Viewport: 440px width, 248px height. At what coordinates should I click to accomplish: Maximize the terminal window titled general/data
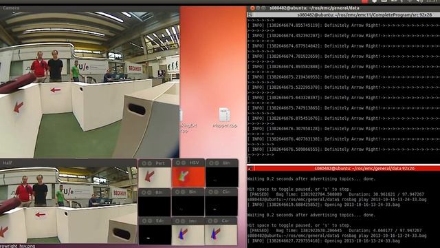coord(263,8)
